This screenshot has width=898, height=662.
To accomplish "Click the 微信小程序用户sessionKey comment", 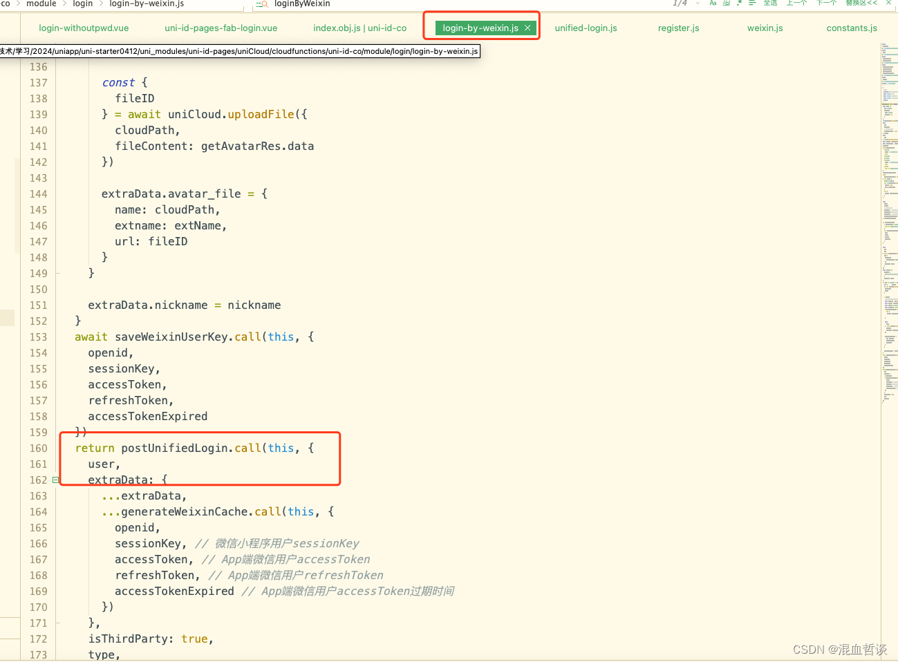I will [x=277, y=544].
